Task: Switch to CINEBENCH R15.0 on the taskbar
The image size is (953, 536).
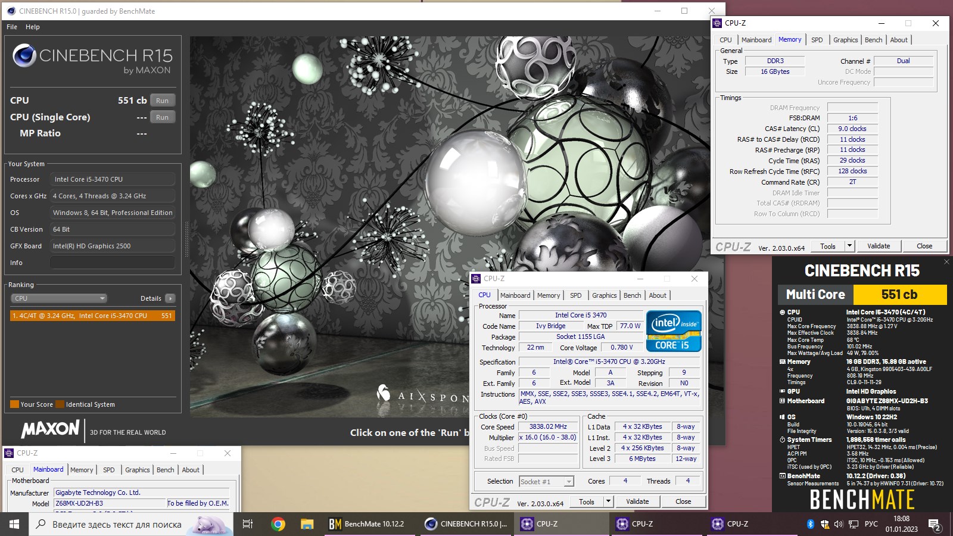Action: pyautogui.click(x=466, y=524)
